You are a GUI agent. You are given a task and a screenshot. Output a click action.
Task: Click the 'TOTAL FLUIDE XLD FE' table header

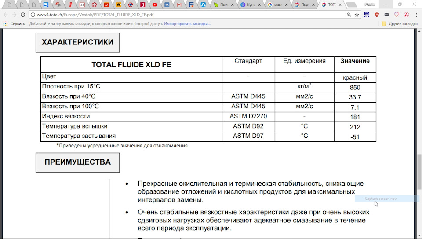[x=131, y=64]
